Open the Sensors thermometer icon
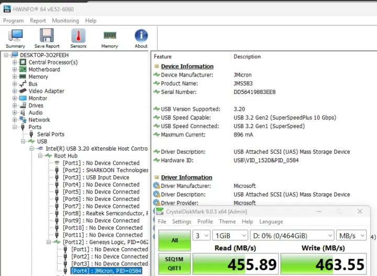 point(78,35)
